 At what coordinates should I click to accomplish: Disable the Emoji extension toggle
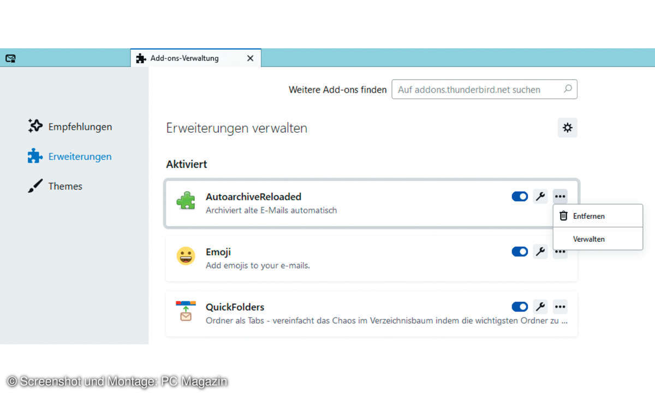point(520,252)
